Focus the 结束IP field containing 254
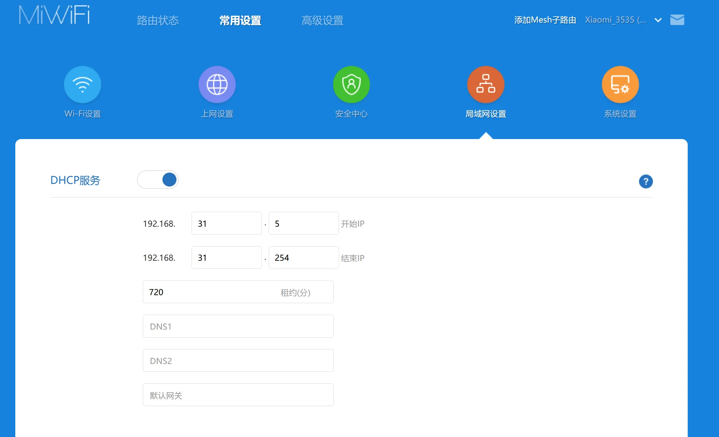The image size is (719, 437). [x=304, y=258]
